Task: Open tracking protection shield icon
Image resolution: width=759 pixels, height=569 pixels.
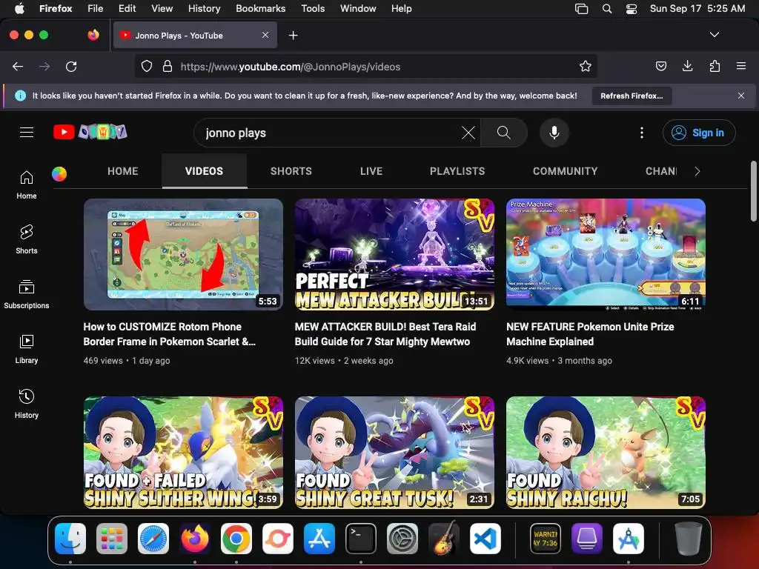Action: pos(147,66)
